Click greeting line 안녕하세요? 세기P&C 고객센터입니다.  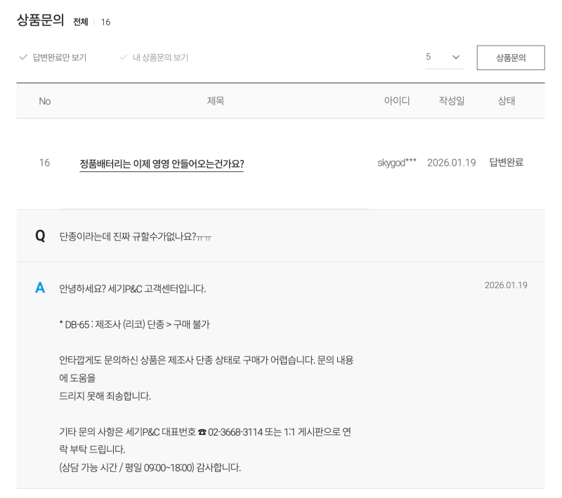(x=132, y=289)
